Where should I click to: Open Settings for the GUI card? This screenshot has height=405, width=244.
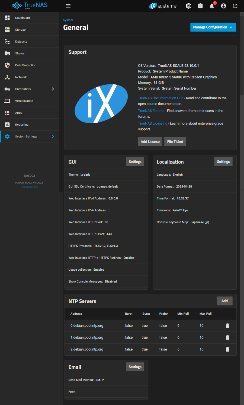[x=135, y=162]
